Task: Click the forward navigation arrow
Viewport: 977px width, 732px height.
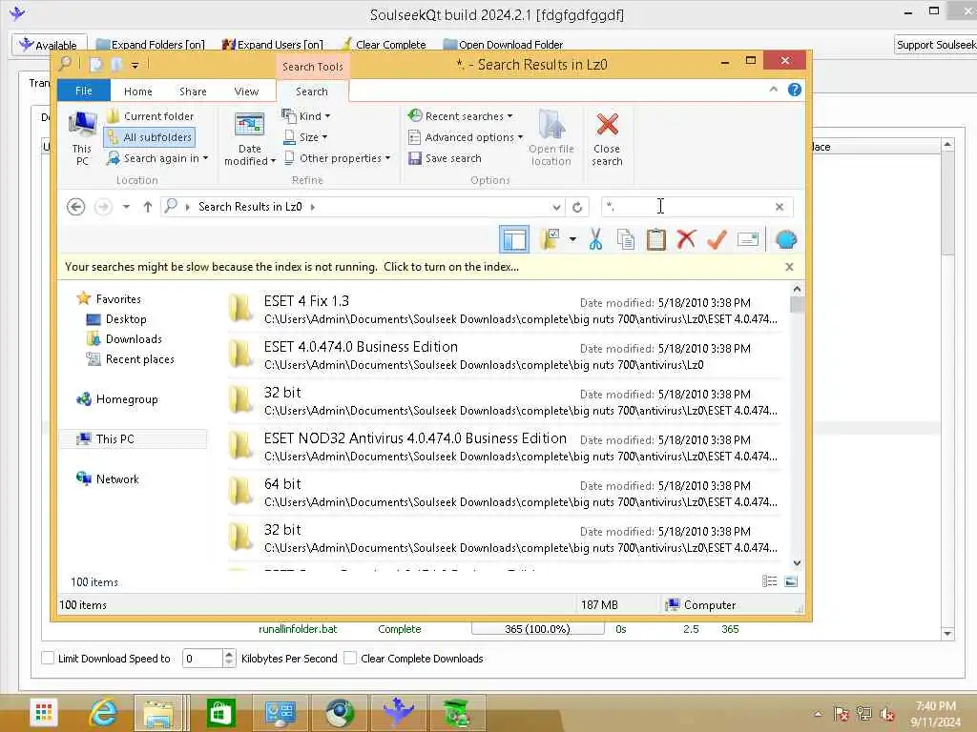Action: (103, 207)
